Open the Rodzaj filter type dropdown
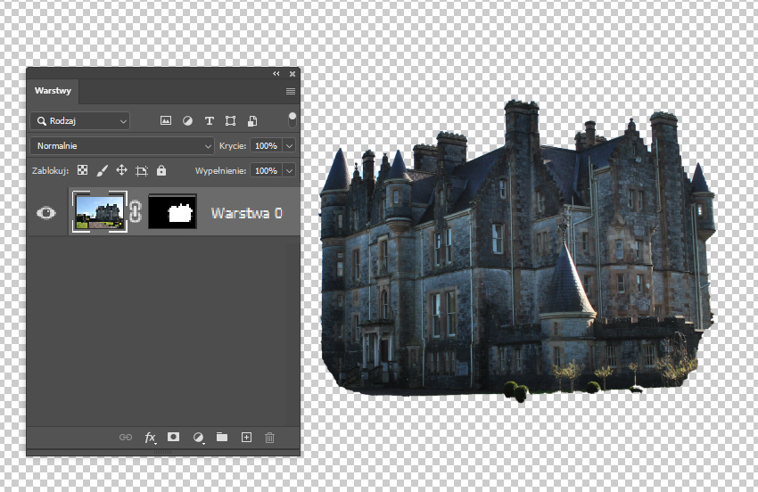Image resolution: width=758 pixels, height=492 pixels. pos(80,120)
